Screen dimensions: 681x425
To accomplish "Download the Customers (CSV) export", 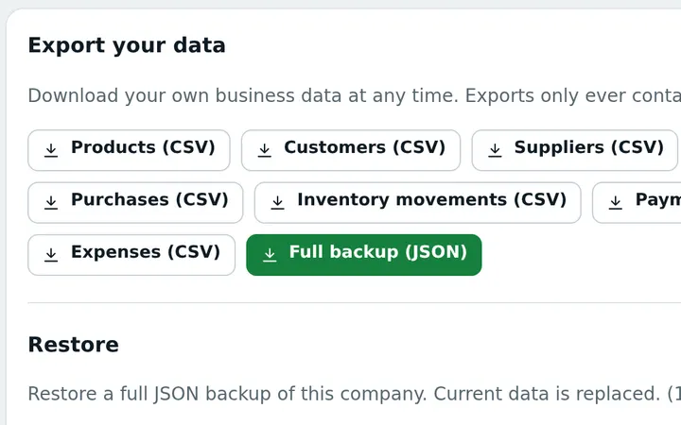I will point(351,150).
